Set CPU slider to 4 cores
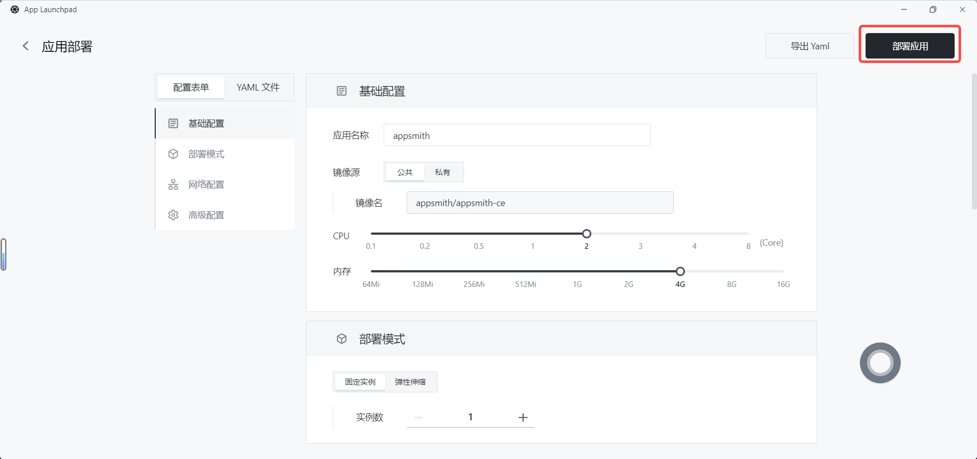This screenshot has width=977, height=459. point(694,234)
